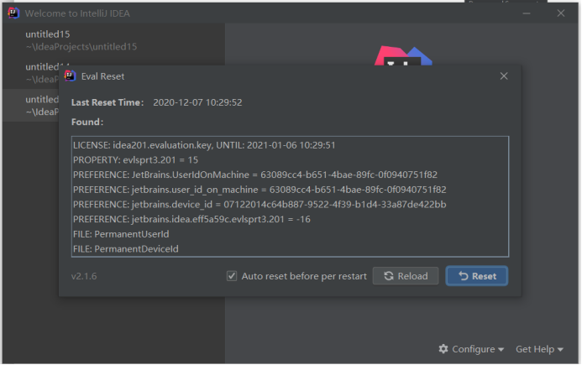Select the JetBrains.UserIdOnMachine preference line
This screenshot has height=365, width=582.
(255, 175)
